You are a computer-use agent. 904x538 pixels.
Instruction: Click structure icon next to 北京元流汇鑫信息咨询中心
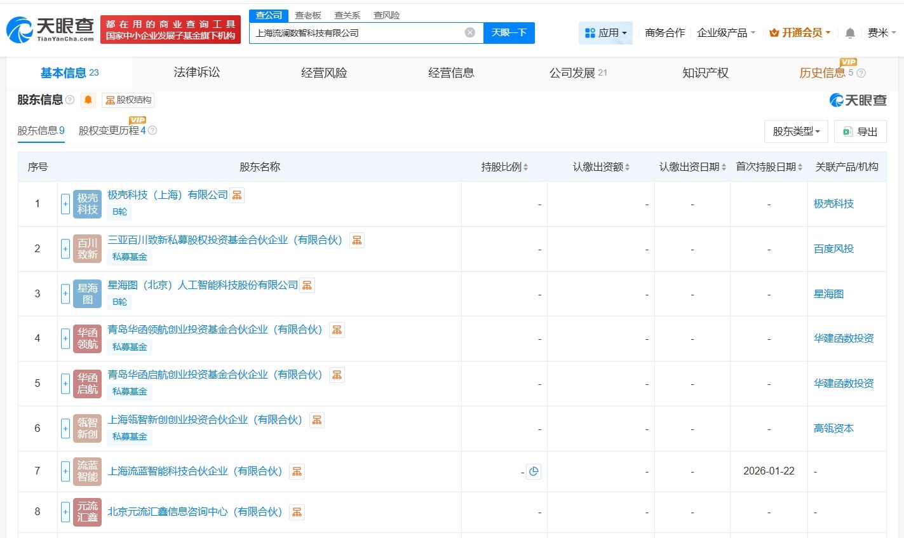[x=297, y=512]
